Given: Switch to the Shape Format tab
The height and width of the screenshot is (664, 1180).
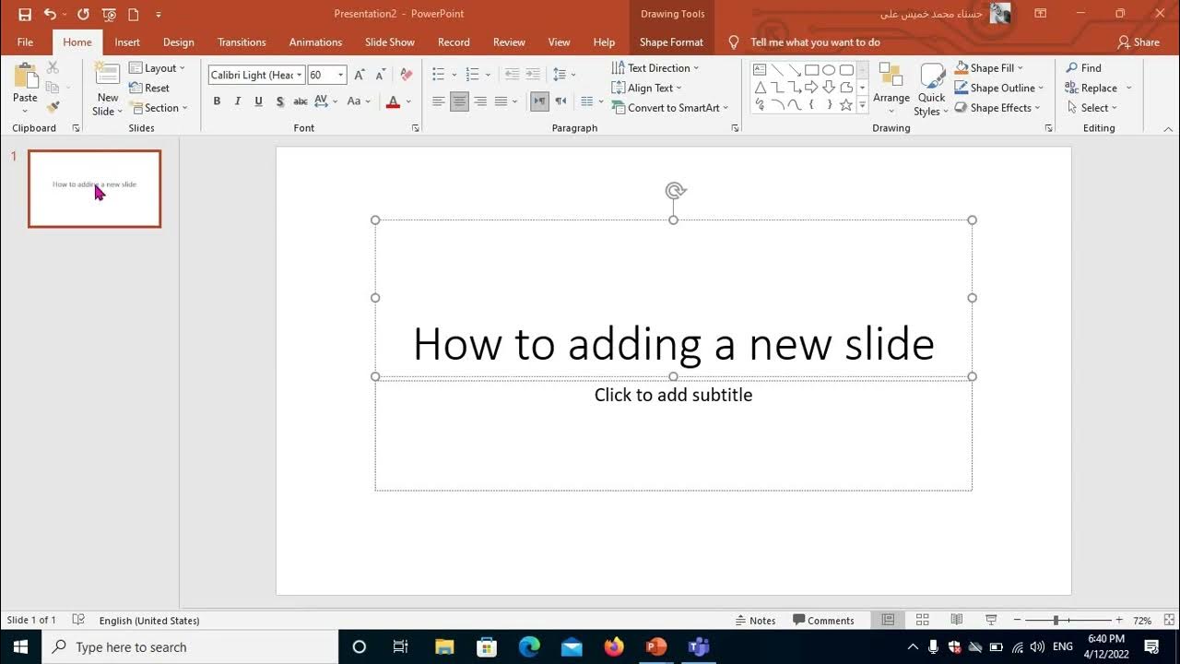Looking at the screenshot, I should [671, 42].
